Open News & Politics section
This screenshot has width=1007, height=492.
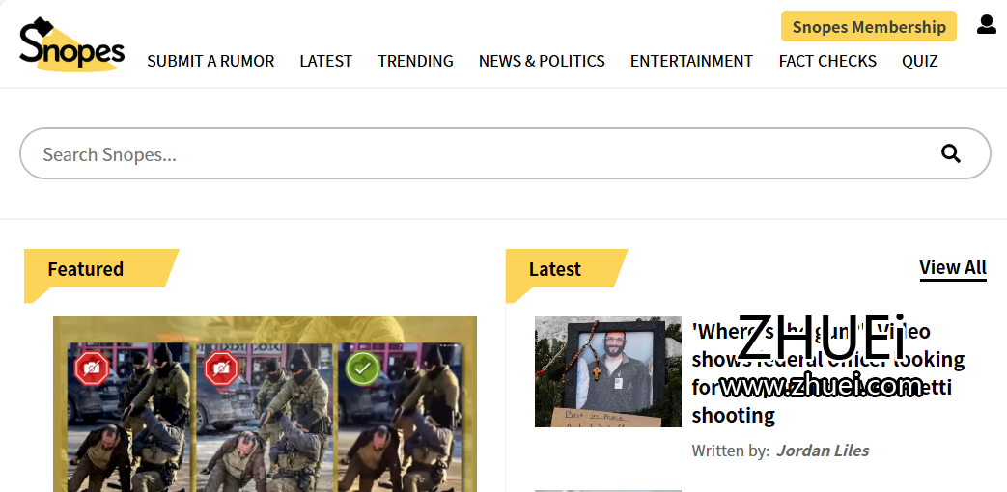click(x=542, y=61)
